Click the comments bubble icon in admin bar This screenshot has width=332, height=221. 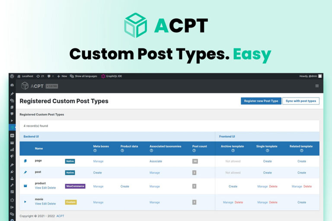click(49, 76)
